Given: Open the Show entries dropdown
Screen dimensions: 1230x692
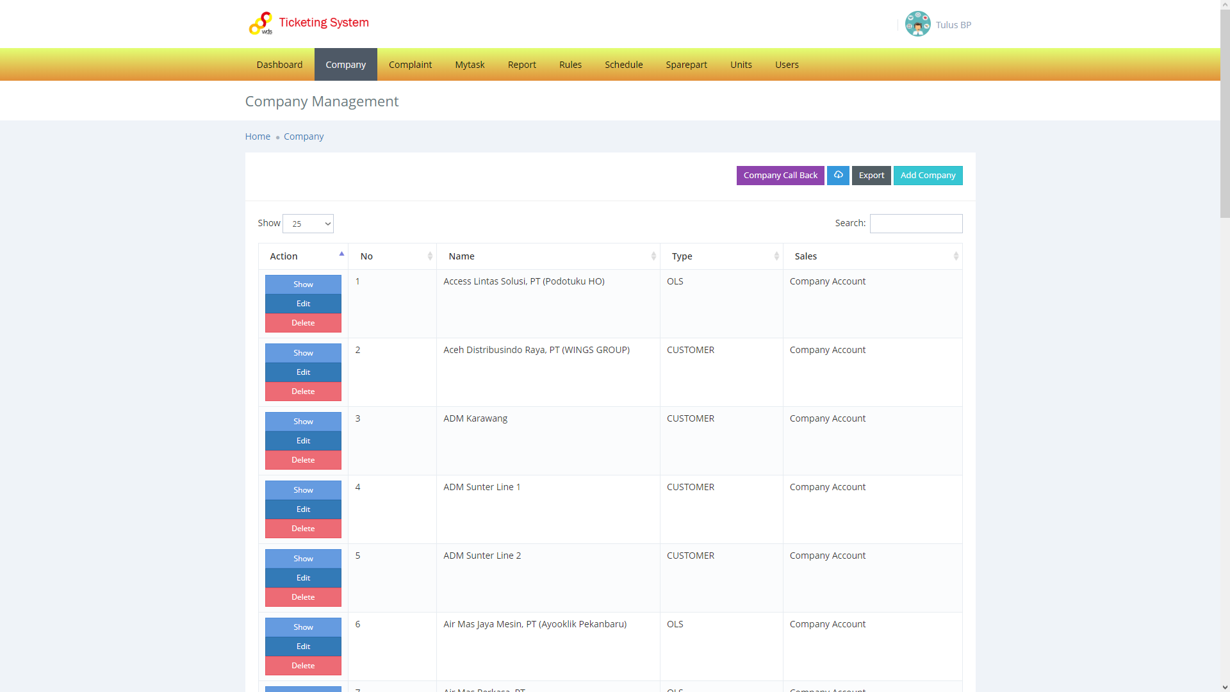Looking at the screenshot, I should coord(308,224).
